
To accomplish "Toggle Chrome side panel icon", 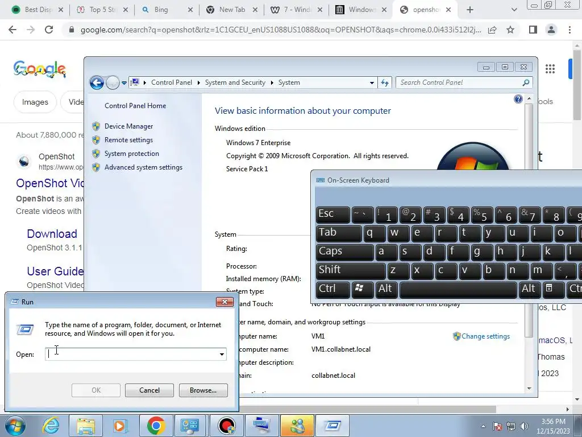I will click(x=533, y=30).
